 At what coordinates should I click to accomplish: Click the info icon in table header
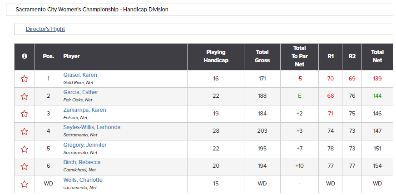pos(25,56)
